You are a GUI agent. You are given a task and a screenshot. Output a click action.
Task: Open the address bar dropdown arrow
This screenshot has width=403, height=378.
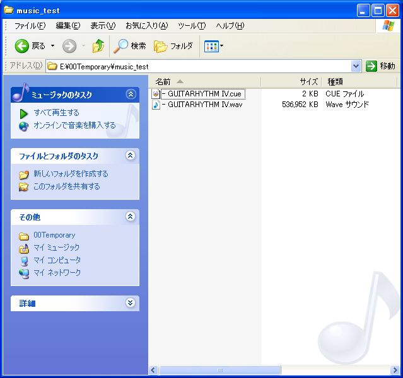tap(356, 66)
